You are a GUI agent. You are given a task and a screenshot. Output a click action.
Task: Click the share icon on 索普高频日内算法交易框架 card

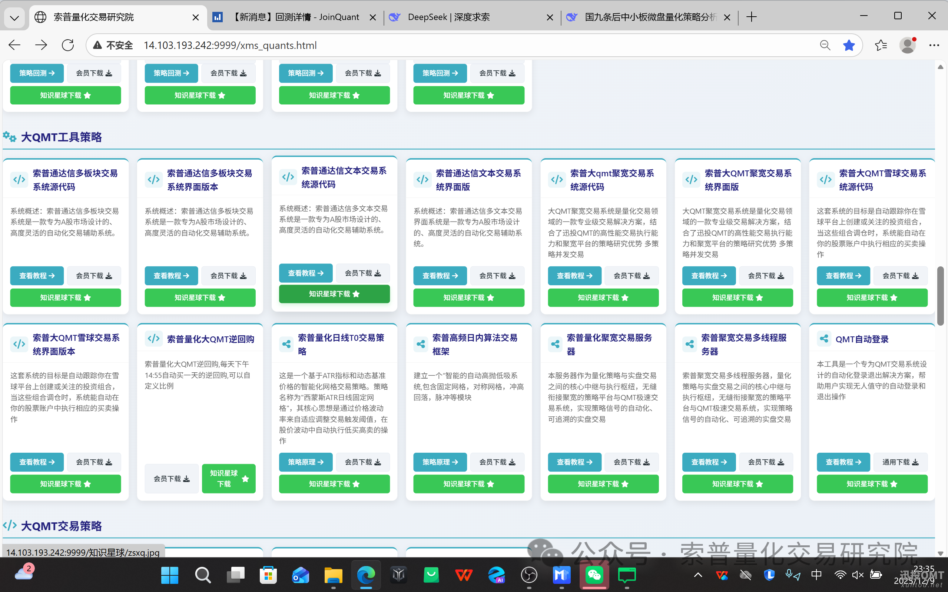point(421,344)
